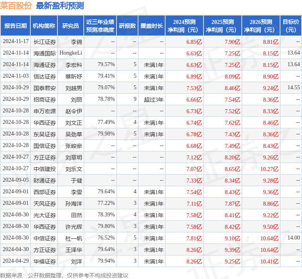The image size is (302, 279).
Task: Select the date 2024-11-03
Action: (16, 76)
